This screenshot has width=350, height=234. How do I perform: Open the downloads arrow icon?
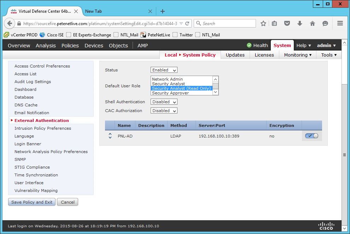[x=300, y=23]
